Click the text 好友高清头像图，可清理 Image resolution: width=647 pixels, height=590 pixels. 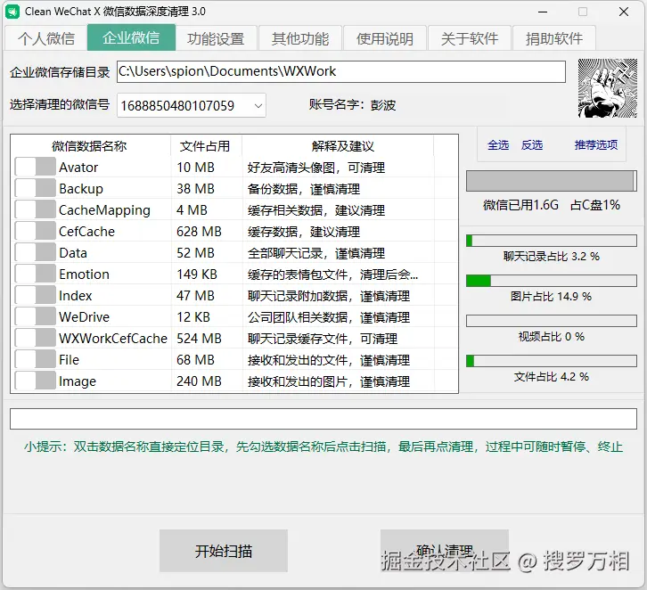pos(316,168)
